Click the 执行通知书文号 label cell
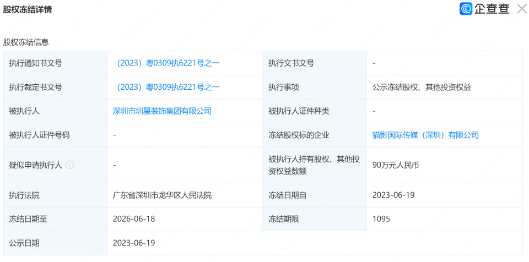Screen dimensions: 529x262 pos(55,63)
